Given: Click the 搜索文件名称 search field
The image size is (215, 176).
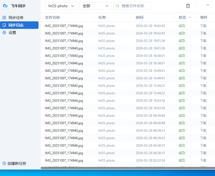Looking at the screenshot, I should tap(132, 6).
